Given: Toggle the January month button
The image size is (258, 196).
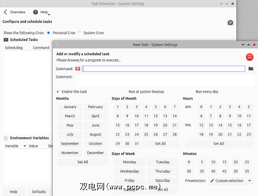Looking at the screenshot, I should (70, 107).
